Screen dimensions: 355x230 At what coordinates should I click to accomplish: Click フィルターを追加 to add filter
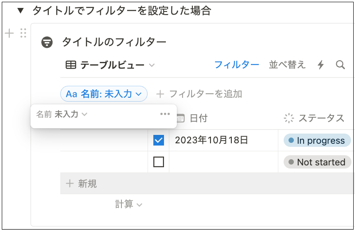(199, 94)
